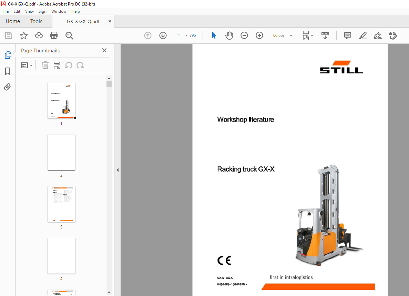This screenshot has height=296, width=409.
Task: Open thumbnails options dropdown menu
Action: (x=27, y=65)
